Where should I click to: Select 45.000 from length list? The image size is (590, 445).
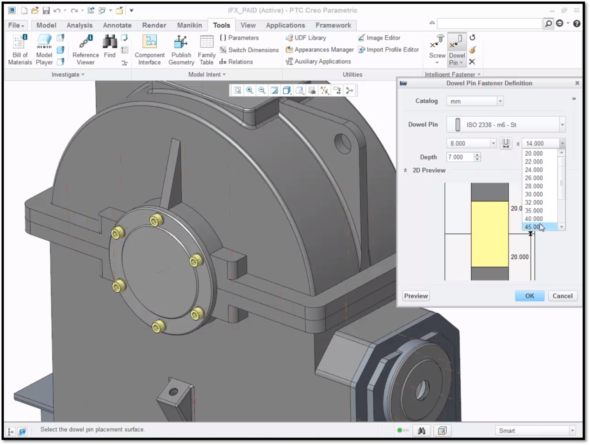540,227
